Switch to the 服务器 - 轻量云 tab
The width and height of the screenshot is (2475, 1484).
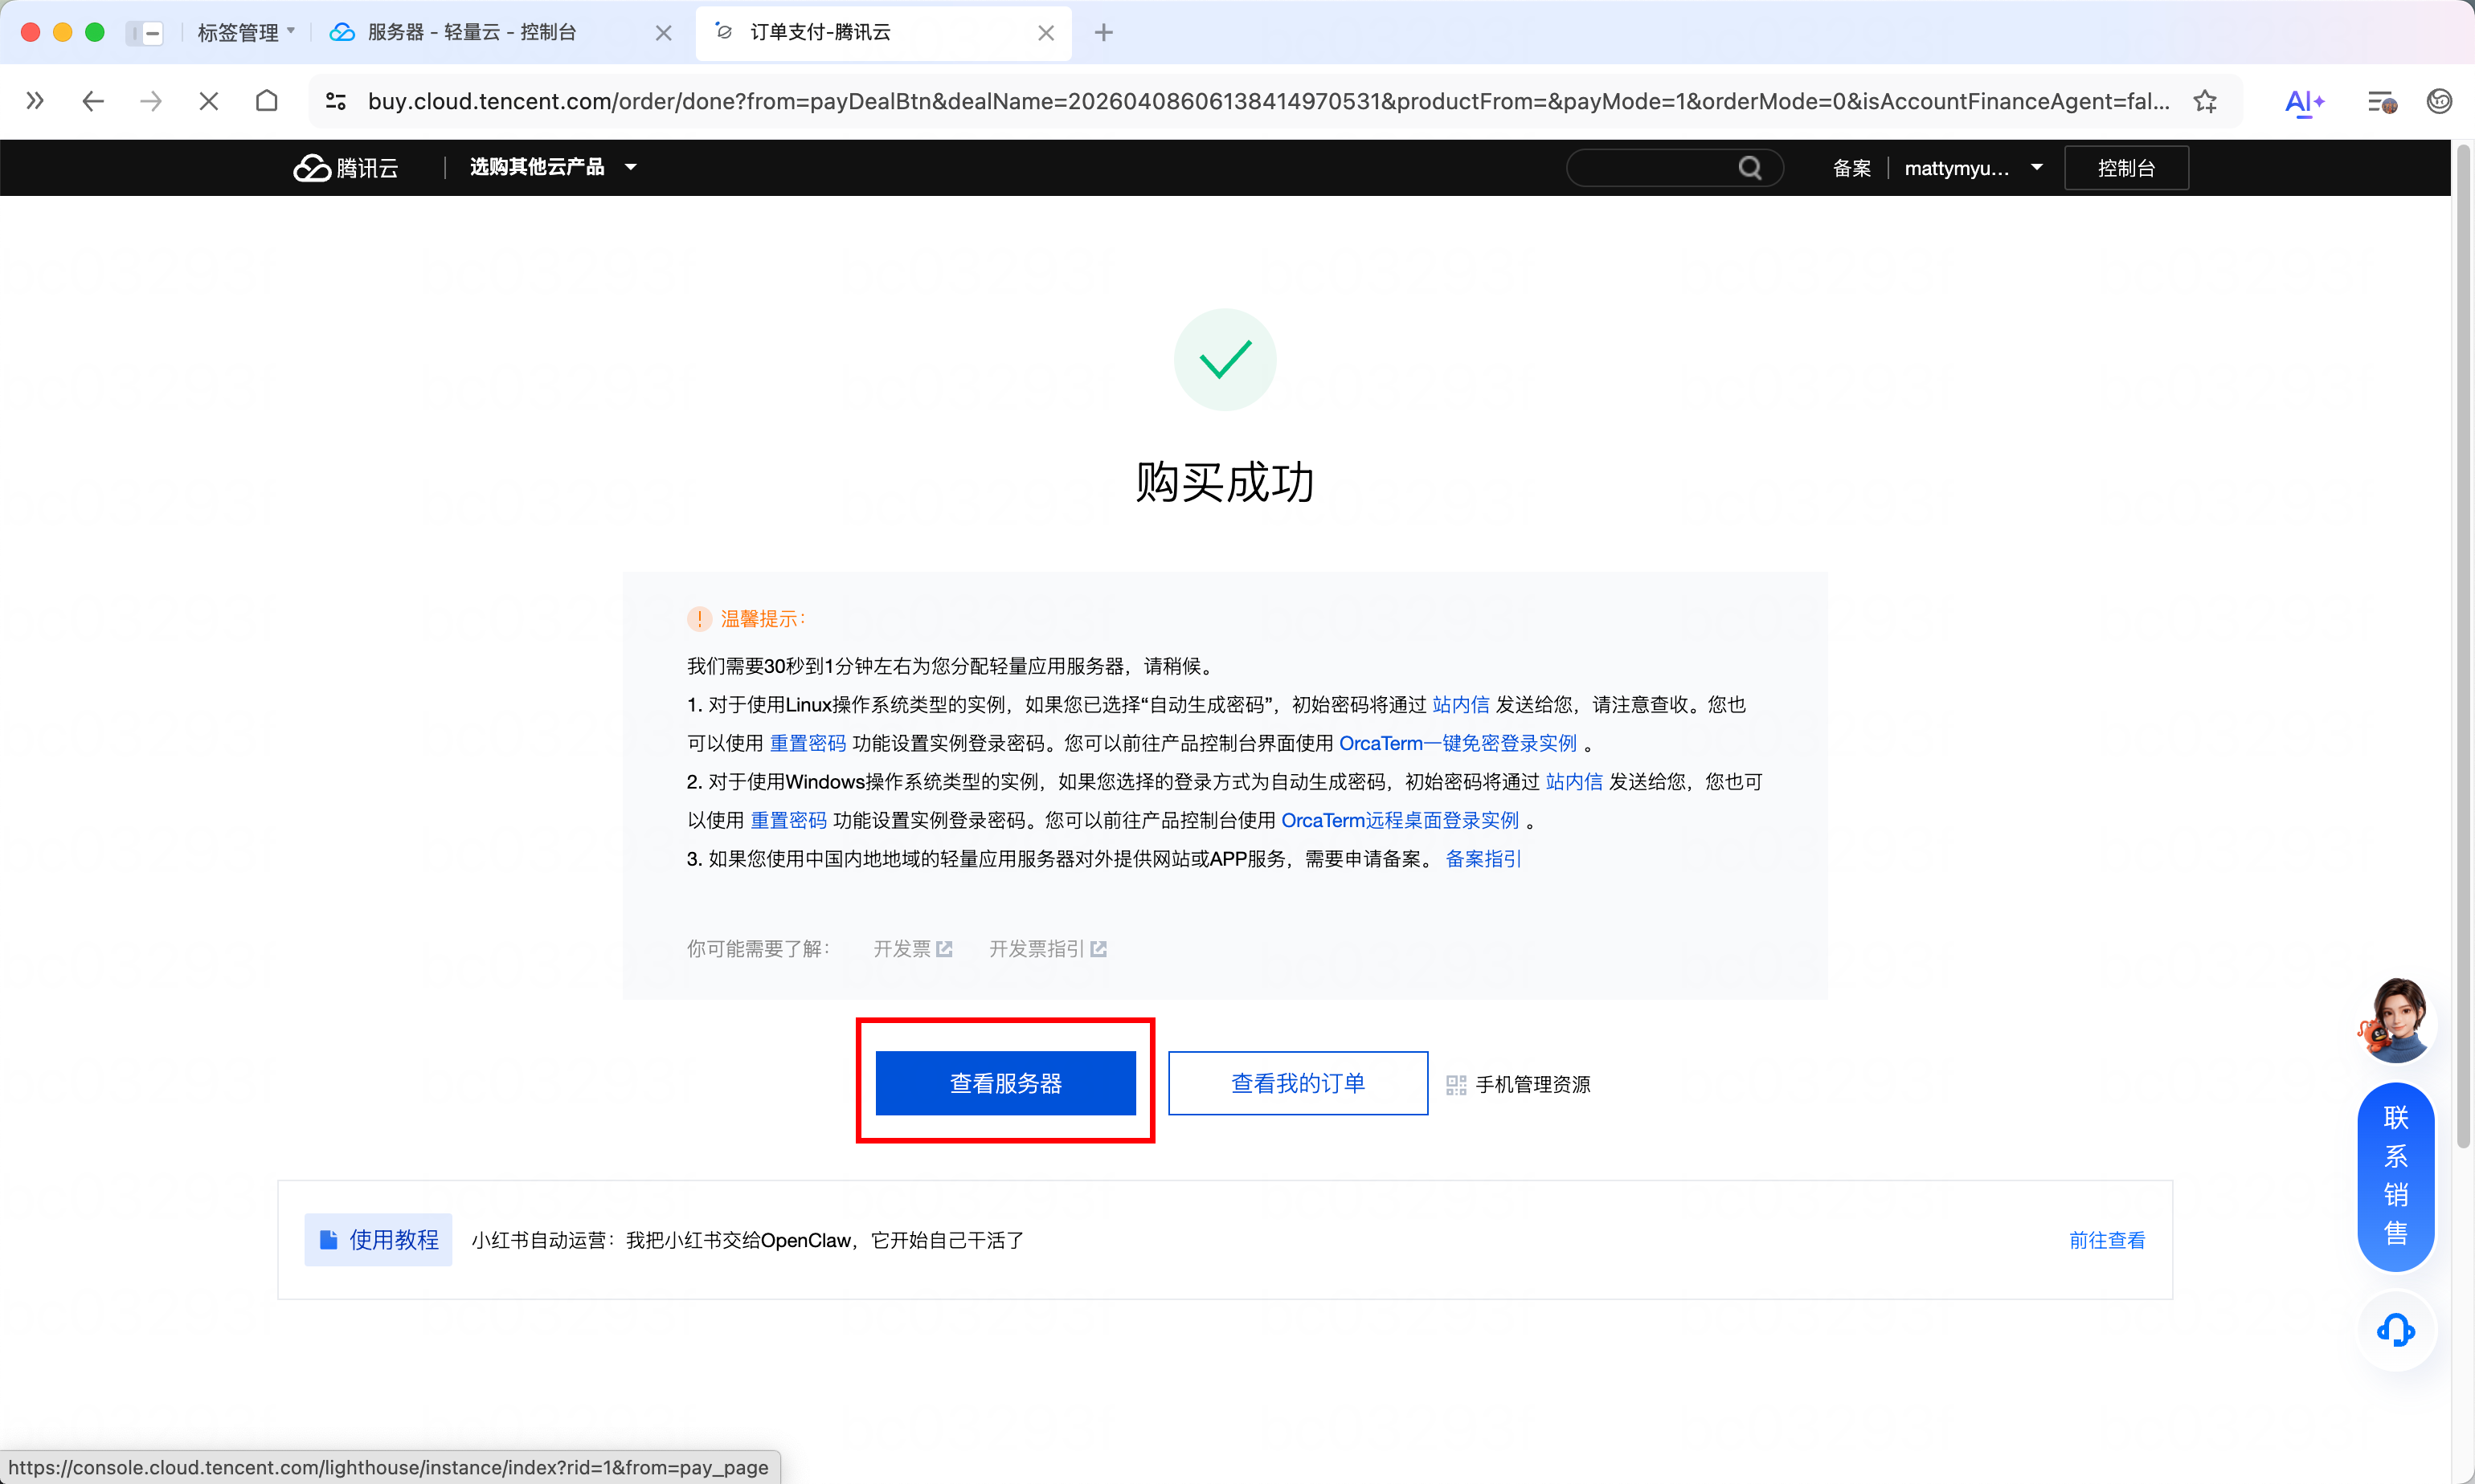click(x=471, y=32)
